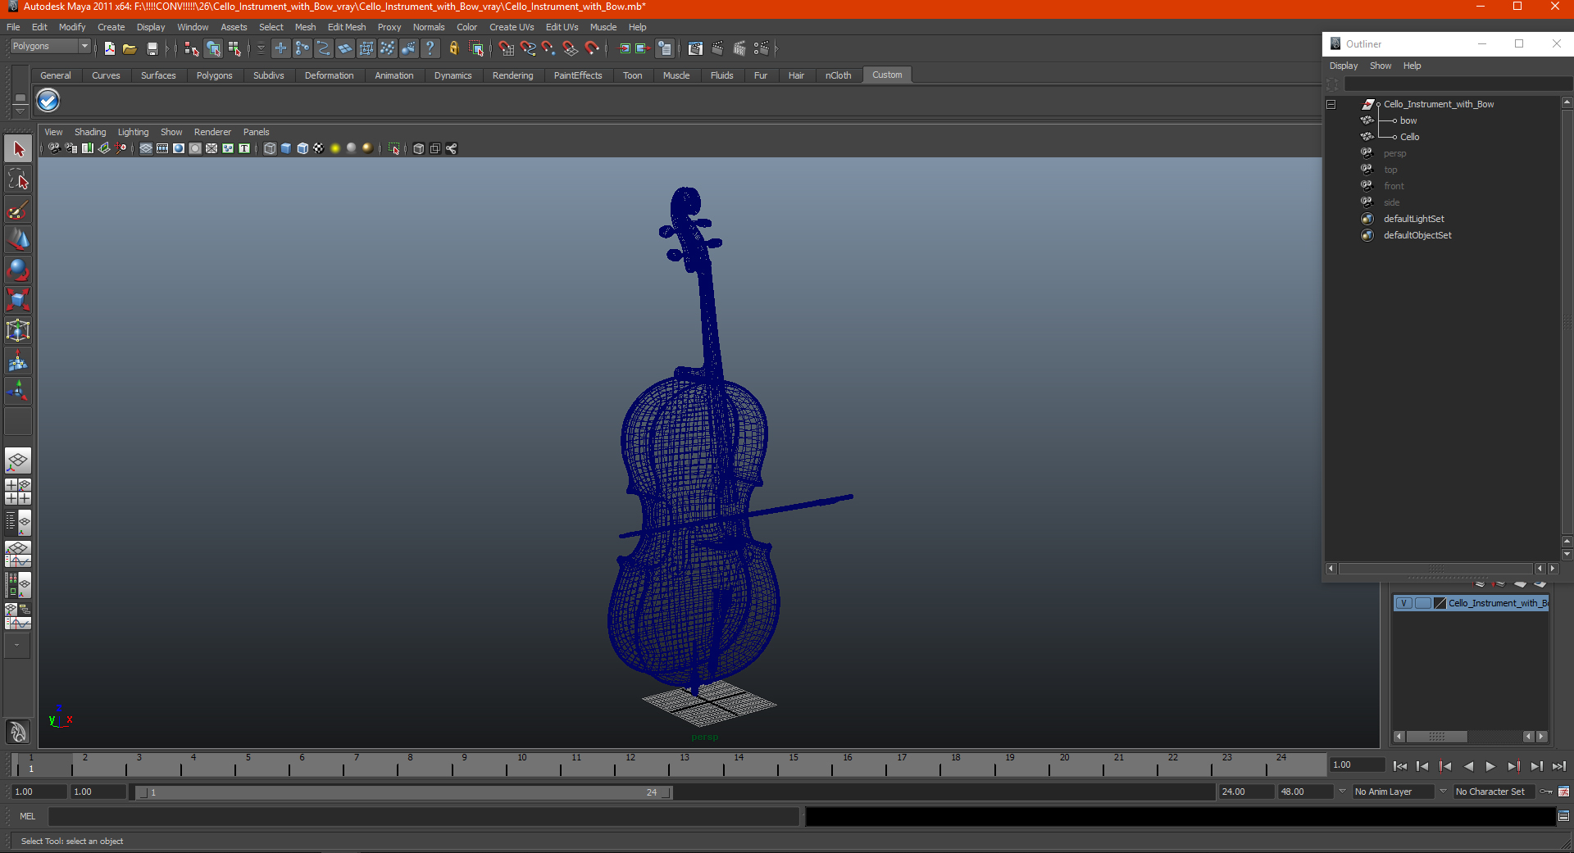Enable Snap to grids magnet icon
The image size is (1574, 853).
[507, 49]
